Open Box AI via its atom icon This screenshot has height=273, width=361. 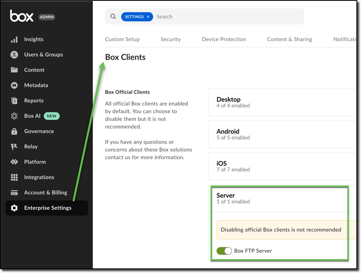point(14,116)
